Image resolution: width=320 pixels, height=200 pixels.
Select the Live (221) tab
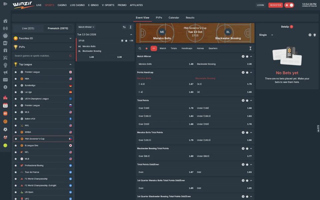pos(28,28)
